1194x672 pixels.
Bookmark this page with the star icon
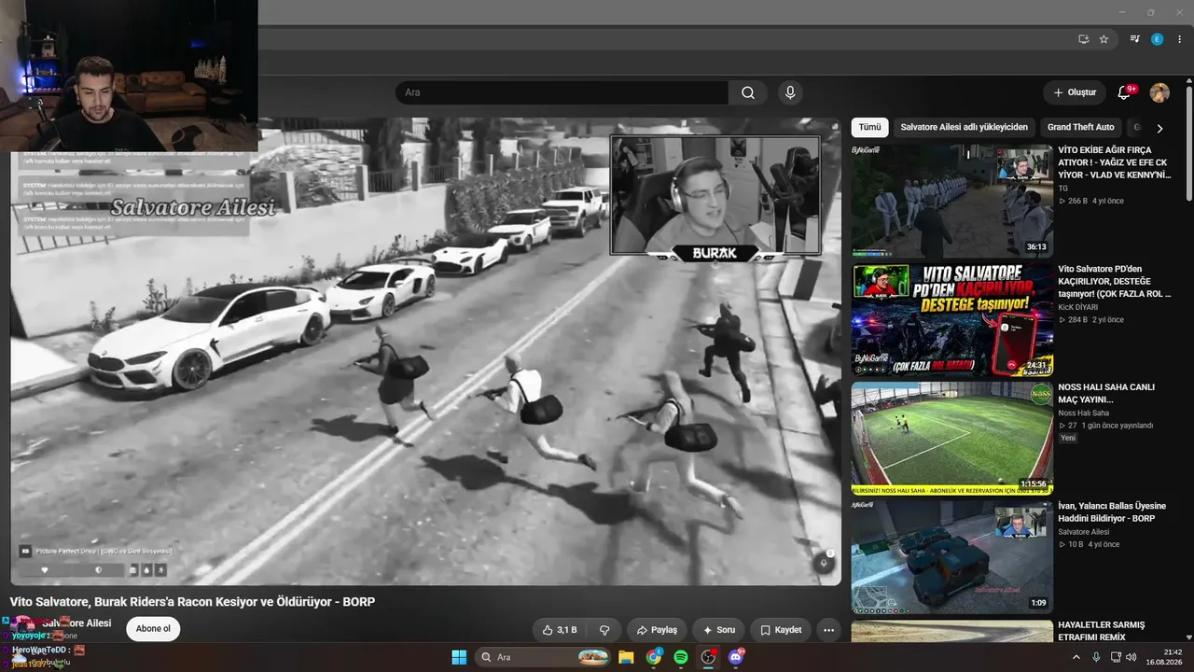click(1104, 39)
